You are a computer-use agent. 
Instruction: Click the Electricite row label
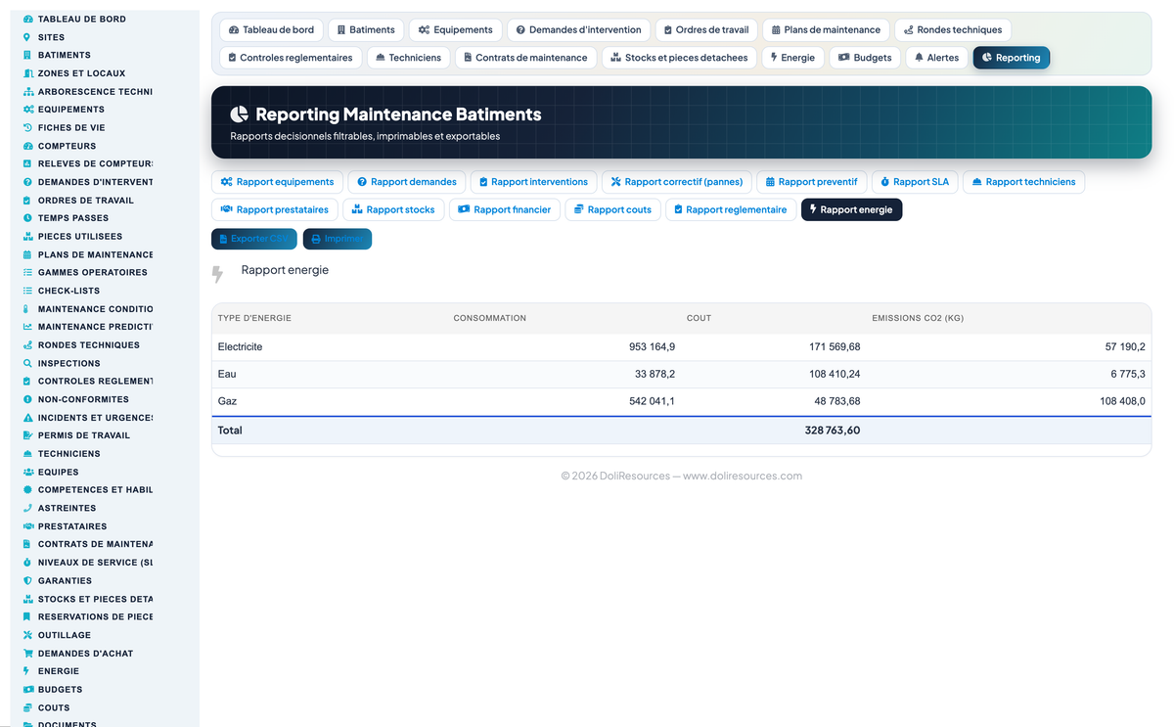pyautogui.click(x=241, y=347)
